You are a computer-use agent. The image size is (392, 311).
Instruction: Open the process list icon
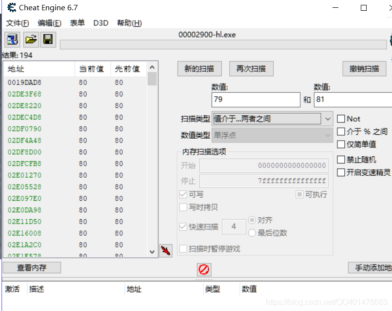click(12, 40)
